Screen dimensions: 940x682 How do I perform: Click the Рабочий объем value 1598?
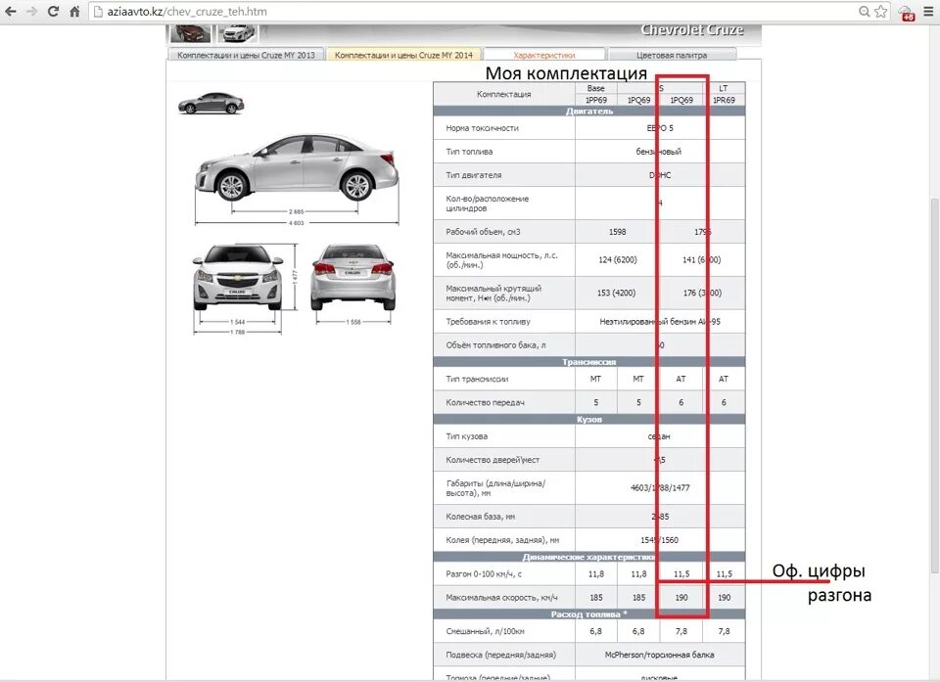617,231
